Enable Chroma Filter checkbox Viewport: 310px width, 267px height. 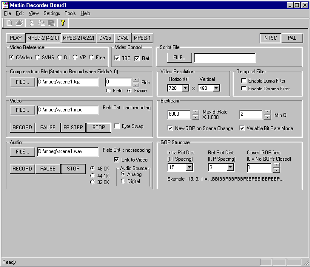244,89
